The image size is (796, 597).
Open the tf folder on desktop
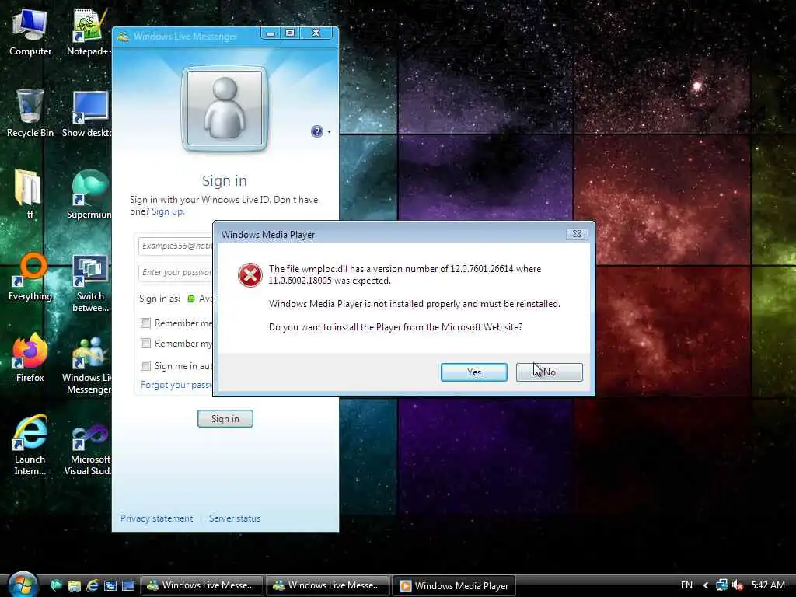(x=29, y=194)
